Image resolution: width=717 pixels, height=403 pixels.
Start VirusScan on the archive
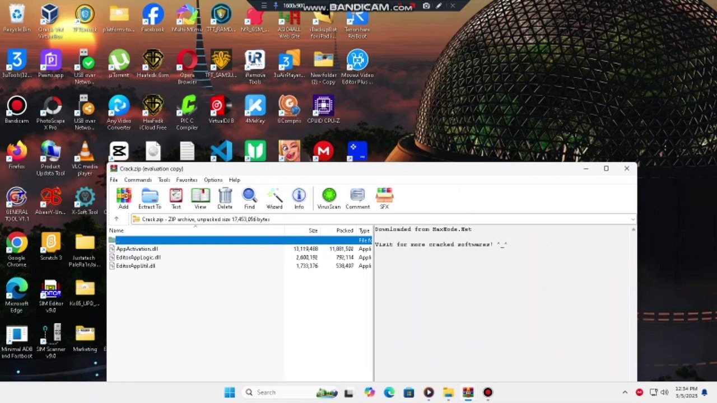[329, 199]
